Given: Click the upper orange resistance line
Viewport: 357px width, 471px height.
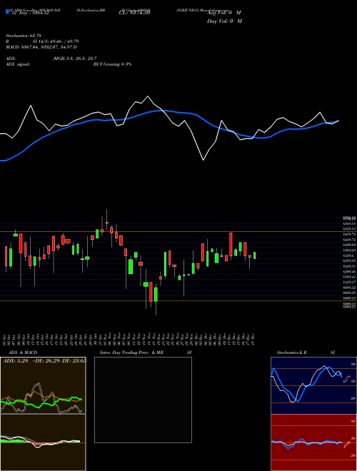Looking at the screenshot, I should tap(178, 232).
